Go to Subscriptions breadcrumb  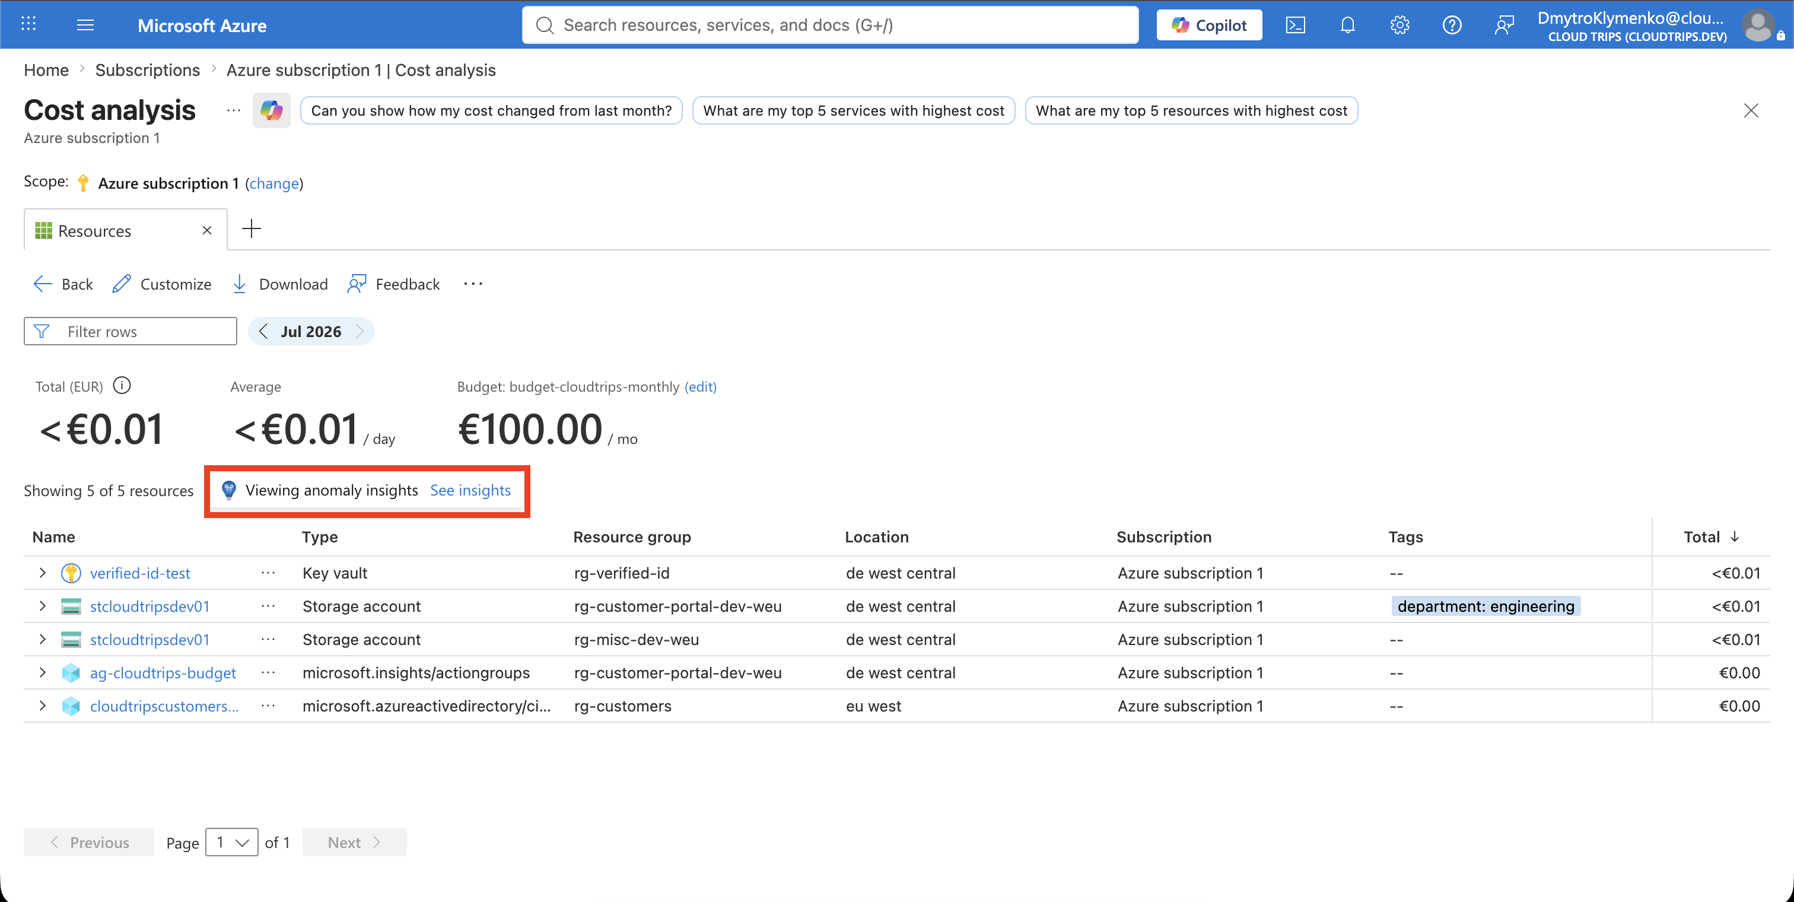tap(148, 69)
